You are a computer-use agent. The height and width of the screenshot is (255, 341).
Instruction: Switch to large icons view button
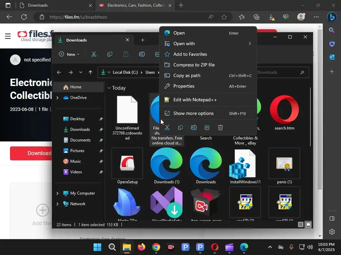click(x=308, y=225)
